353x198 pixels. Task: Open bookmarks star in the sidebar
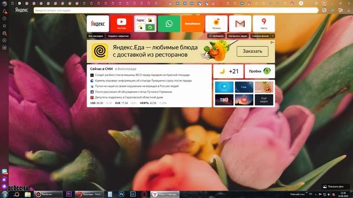(4, 26)
